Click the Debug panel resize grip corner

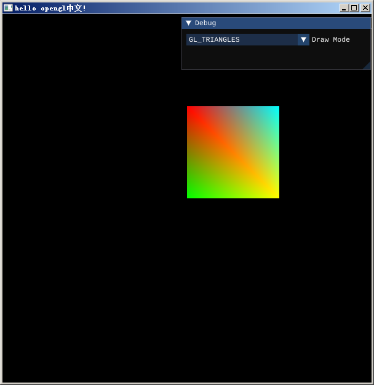pos(367,66)
